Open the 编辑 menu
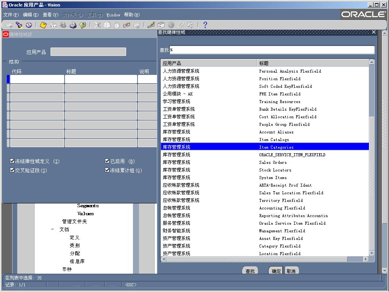 coord(31,15)
